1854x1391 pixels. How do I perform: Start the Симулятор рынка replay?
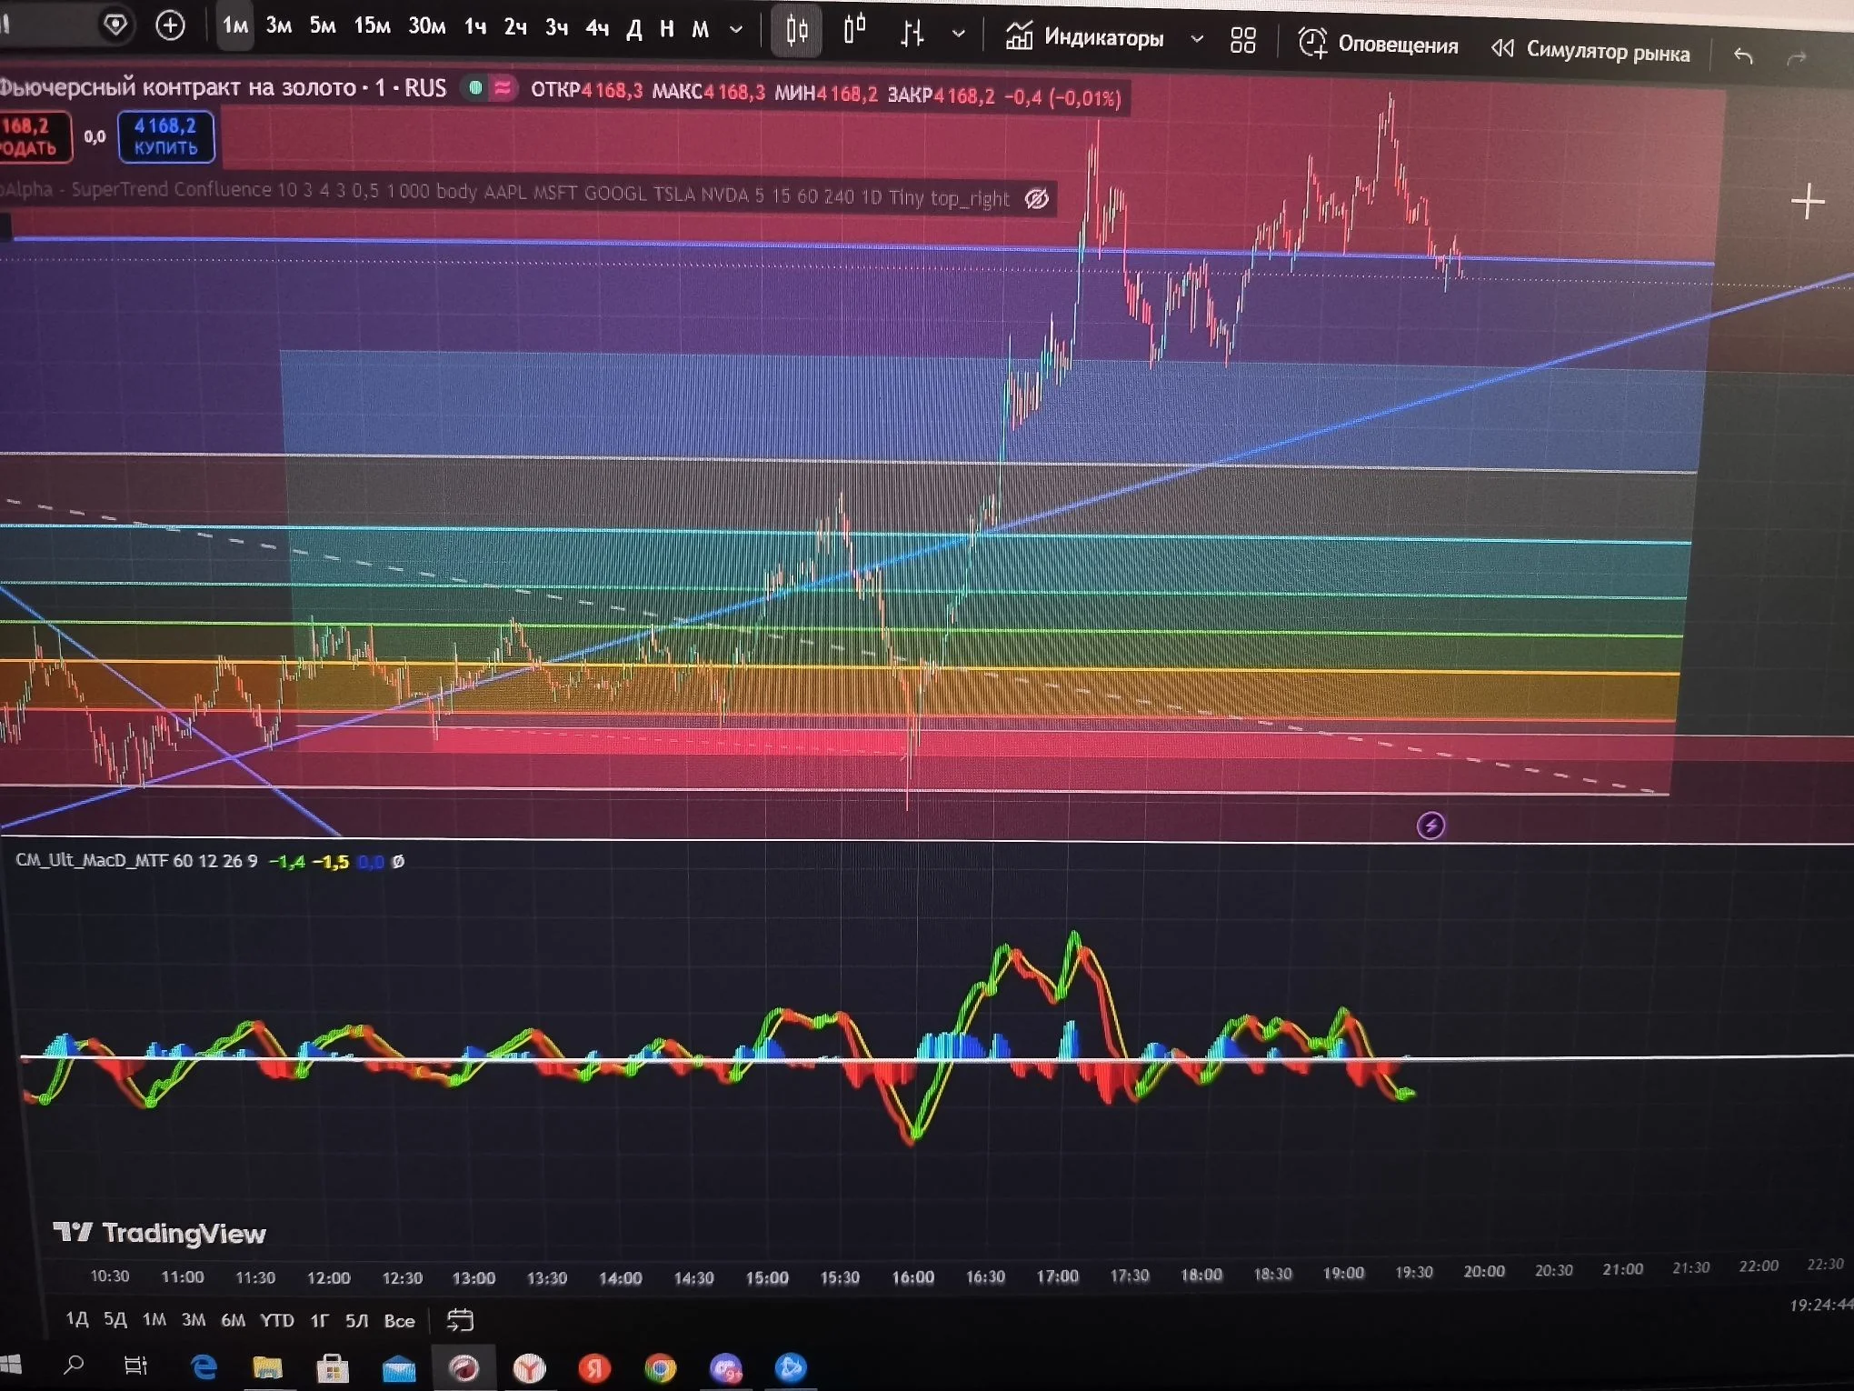1590,51
